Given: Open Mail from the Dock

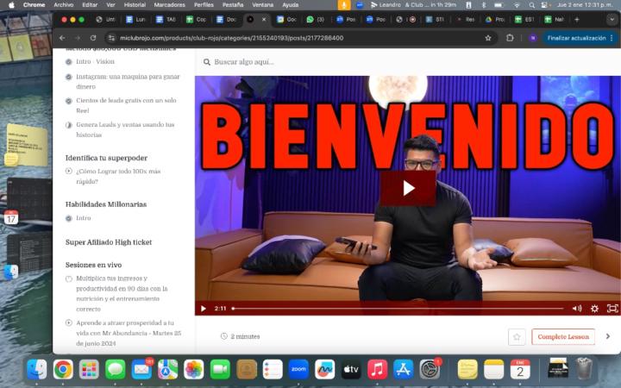Looking at the screenshot, I should pyautogui.click(x=141, y=369).
